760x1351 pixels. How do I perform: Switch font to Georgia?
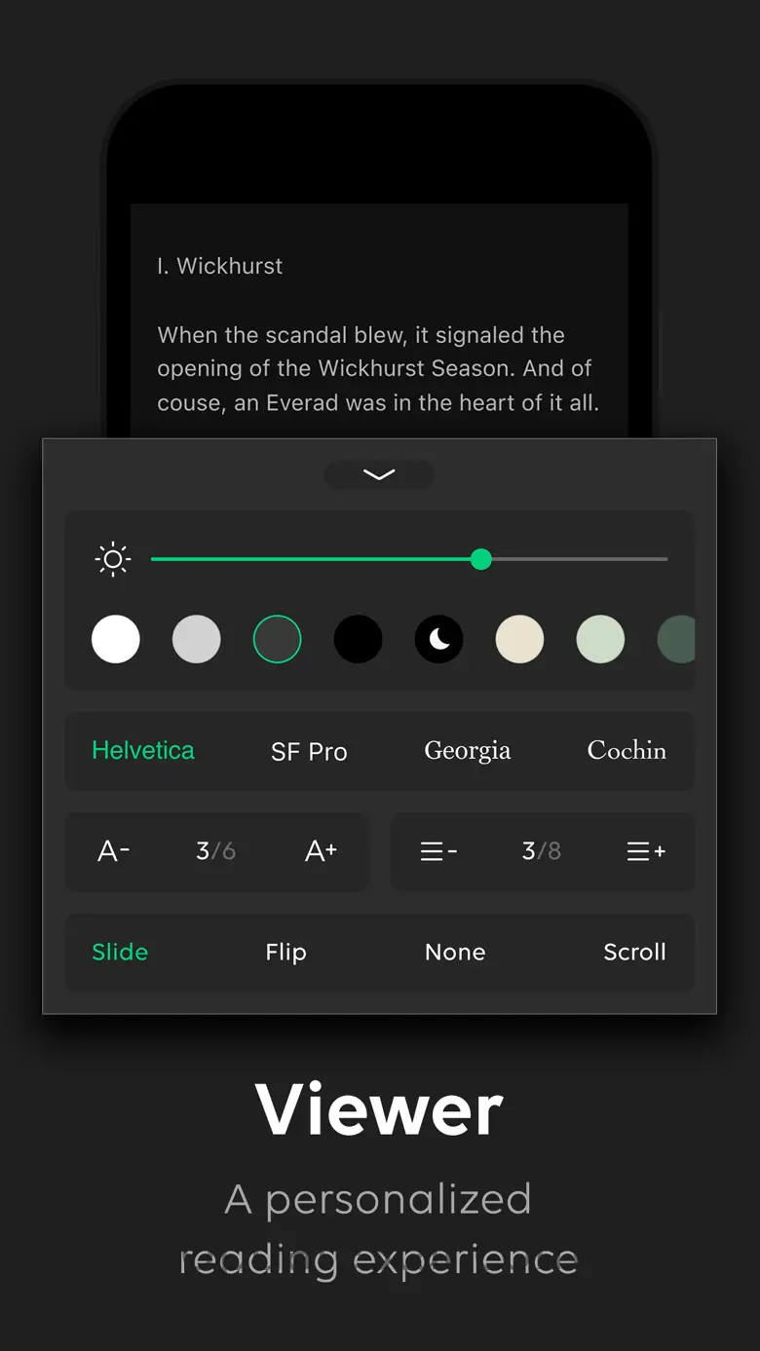click(468, 751)
